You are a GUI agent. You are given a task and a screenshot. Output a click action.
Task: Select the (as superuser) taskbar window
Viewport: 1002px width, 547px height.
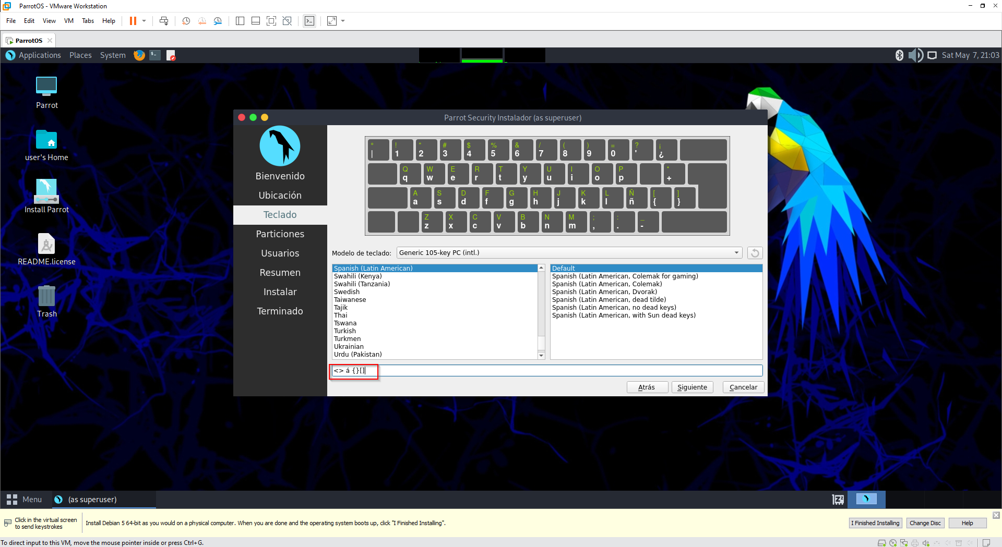[x=104, y=499]
